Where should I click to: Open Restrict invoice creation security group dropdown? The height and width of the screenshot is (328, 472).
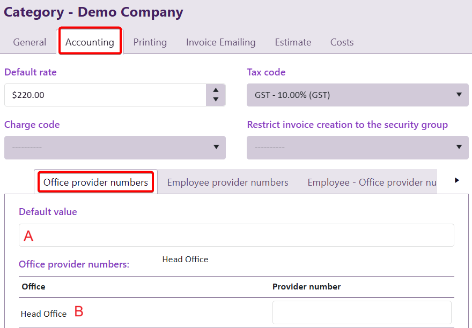pos(357,148)
